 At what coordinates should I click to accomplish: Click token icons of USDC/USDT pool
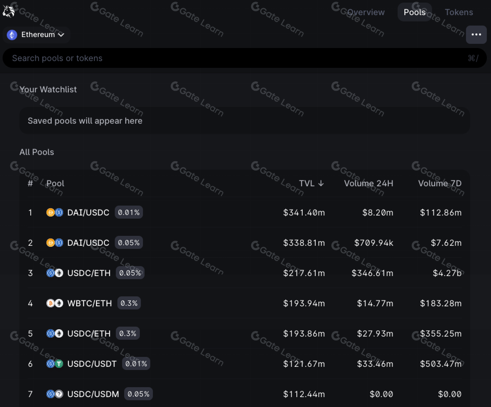(55, 364)
